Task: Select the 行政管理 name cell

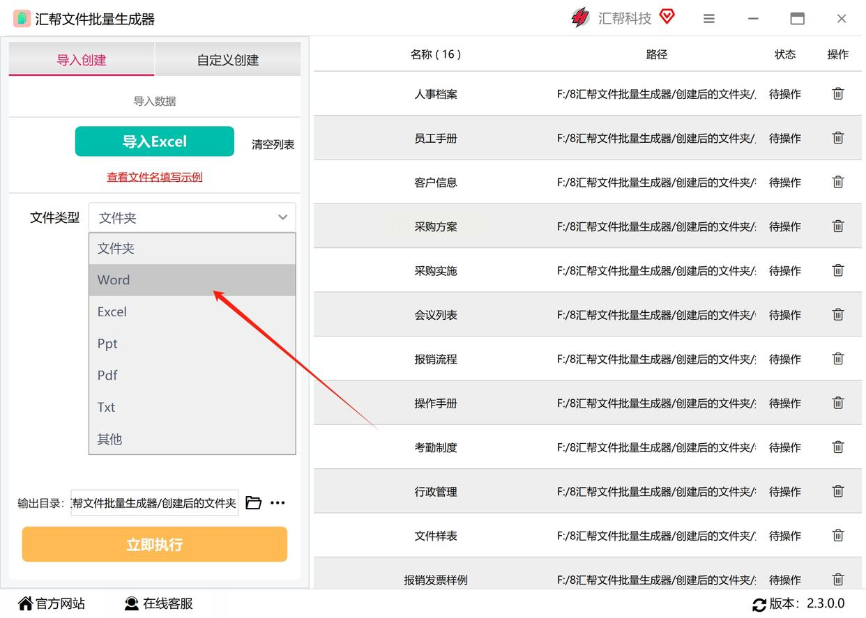Action: 436,492
